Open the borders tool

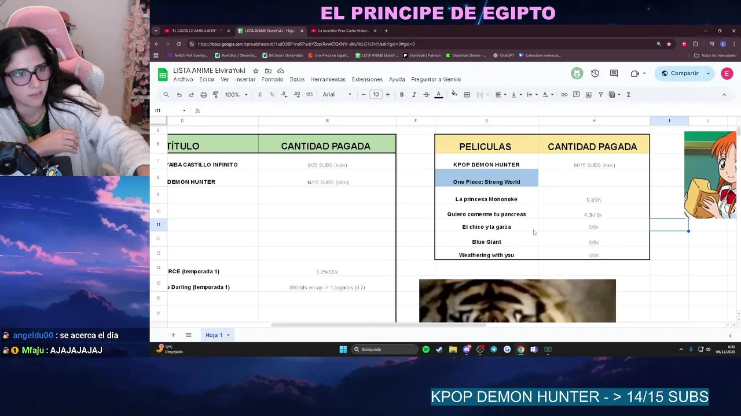467,95
